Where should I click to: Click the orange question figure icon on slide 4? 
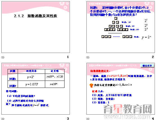(x=91, y=86)
